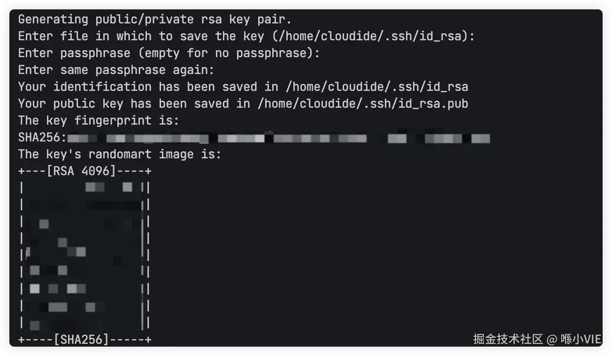Click the word 'fingerprint' in the terminal output
The height and width of the screenshot is (356, 612).
click(x=113, y=121)
